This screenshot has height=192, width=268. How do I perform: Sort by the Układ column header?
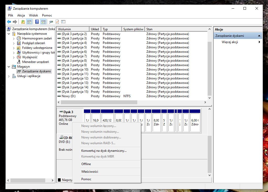(x=95, y=29)
